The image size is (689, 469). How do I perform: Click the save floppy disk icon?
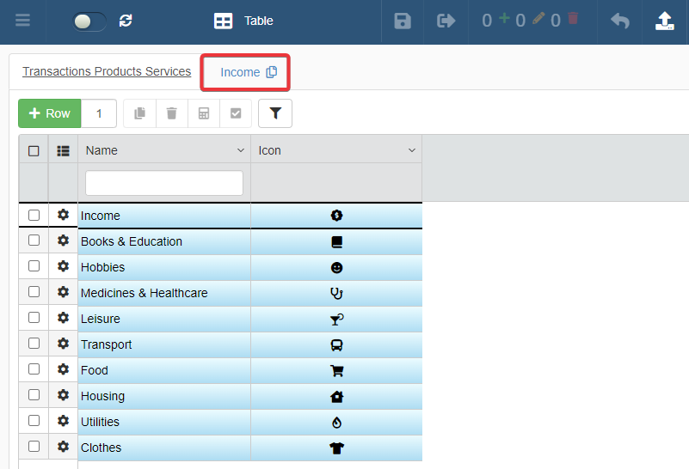click(x=403, y=21)
